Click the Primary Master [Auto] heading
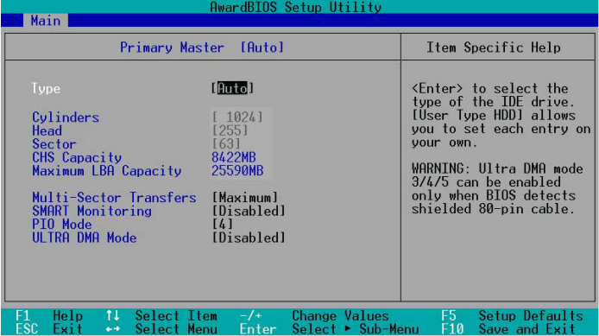 202,48
